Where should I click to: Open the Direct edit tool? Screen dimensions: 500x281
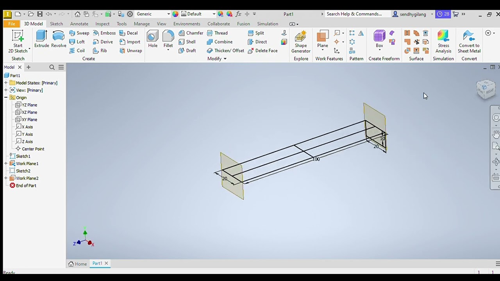coord(257,42)
